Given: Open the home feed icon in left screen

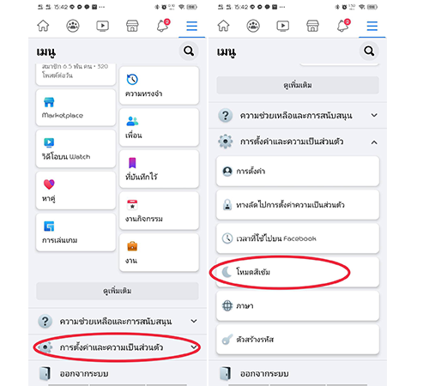Looking at the screenshot, I should [x=43, y=26].
